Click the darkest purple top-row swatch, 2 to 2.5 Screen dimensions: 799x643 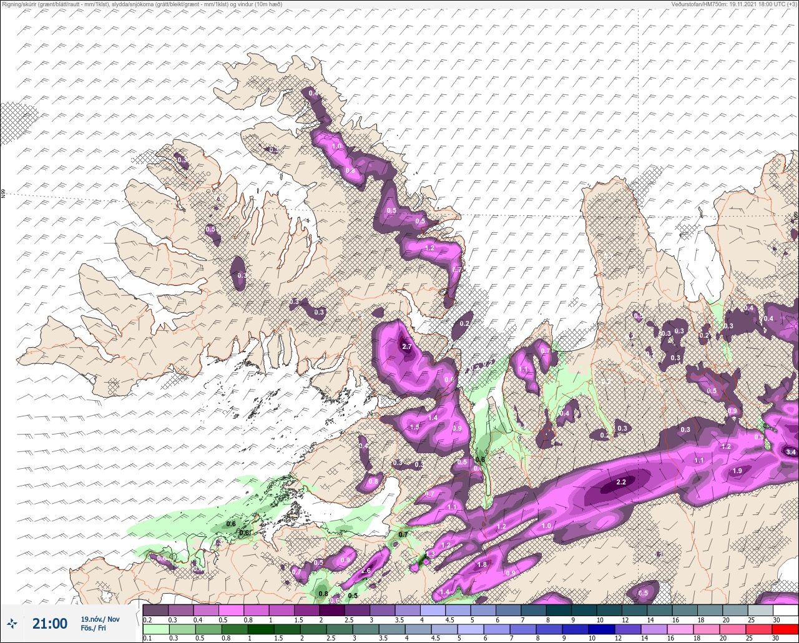tap(331, 610)
